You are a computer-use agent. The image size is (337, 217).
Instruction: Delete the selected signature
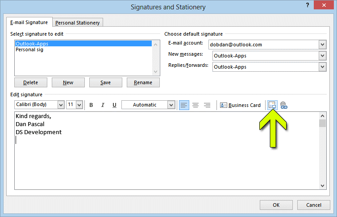click(31, 82)
